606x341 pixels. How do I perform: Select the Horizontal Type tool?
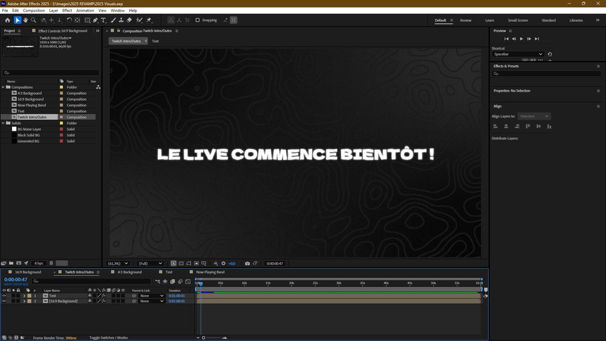pos(103,20)
